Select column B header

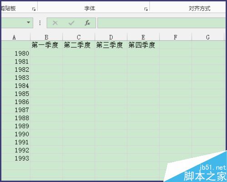pos(46,37)
